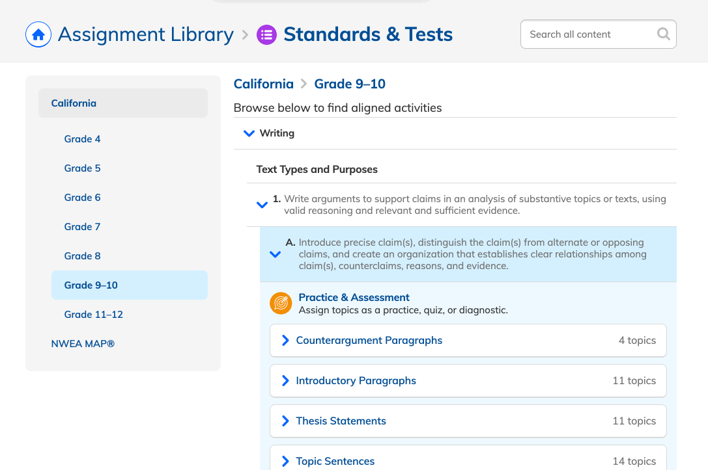This screenshot has height=470, width=708.
Task: Select California in the sidebar
Action: [x=123, y=103]
